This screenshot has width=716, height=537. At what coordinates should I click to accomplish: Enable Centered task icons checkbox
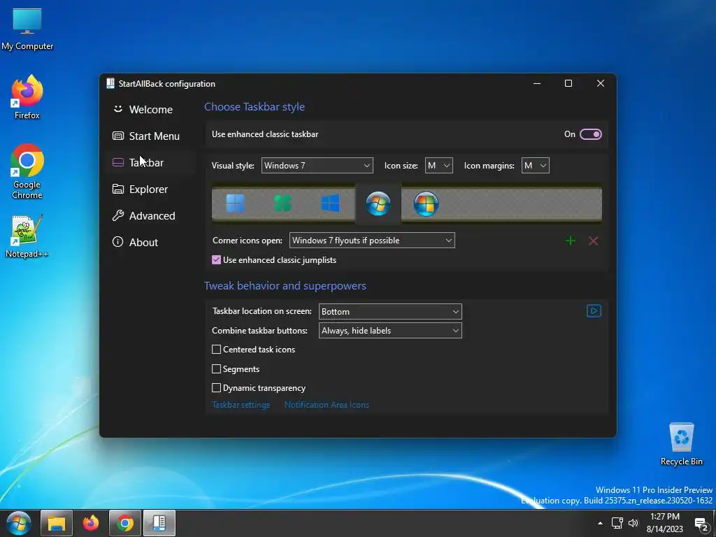coord(217,350)
